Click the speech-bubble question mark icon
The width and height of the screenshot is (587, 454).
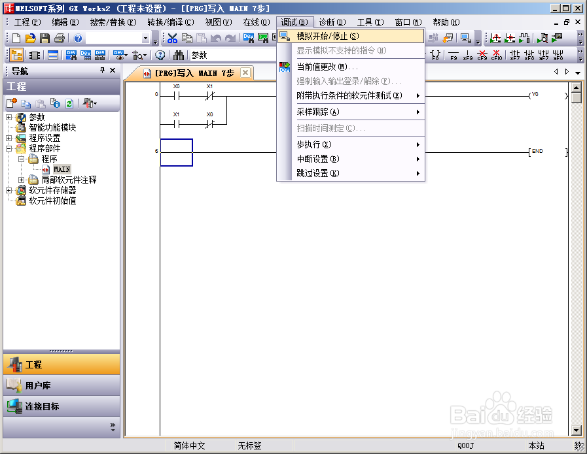point(160,56)
